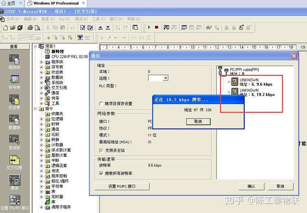Viewport: 307px width, 213px height.
Task: Open the 调试 menu
Action: coord(81,19)
